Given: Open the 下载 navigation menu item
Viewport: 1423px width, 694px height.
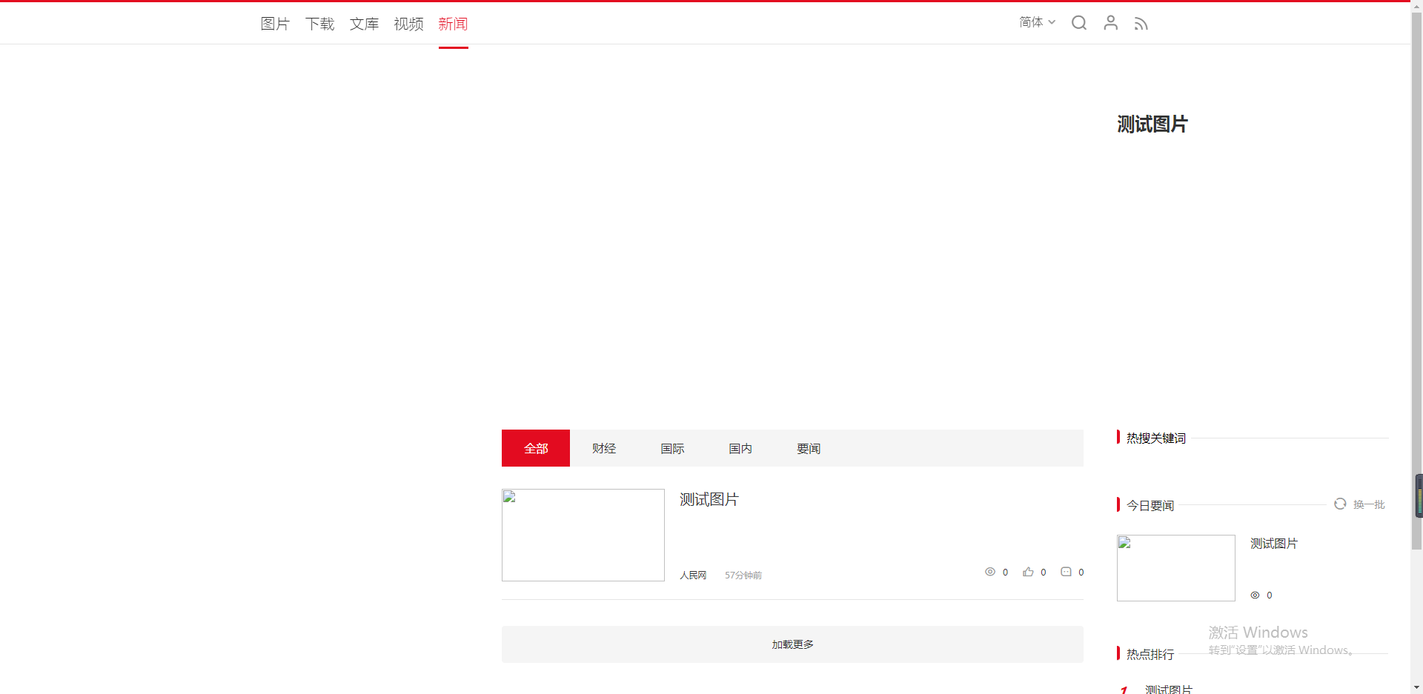Looking at the screenshot, I should pos(319,24).
